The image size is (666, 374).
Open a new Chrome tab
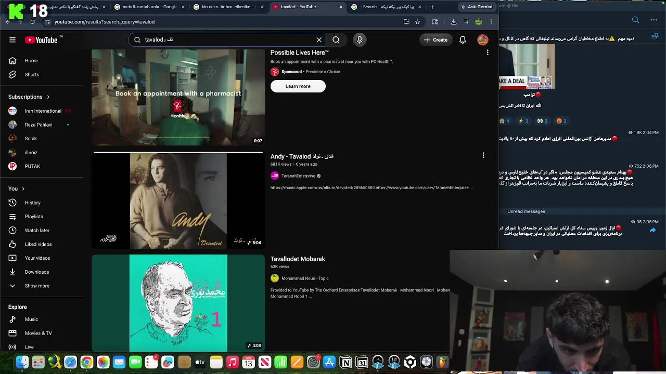432,7
